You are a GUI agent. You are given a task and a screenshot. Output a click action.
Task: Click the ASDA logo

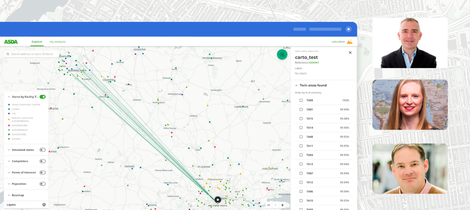click(x=11, y=42)
